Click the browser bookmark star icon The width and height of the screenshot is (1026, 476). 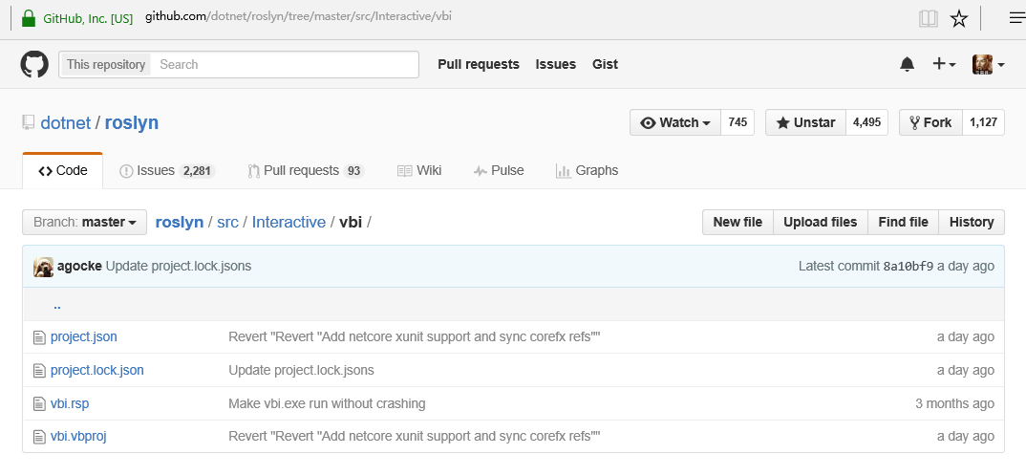tap(959, 18)
